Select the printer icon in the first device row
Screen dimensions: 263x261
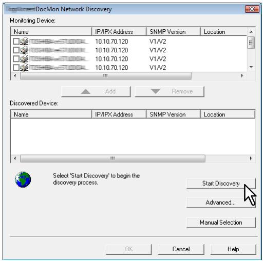(x=24, y=41)
